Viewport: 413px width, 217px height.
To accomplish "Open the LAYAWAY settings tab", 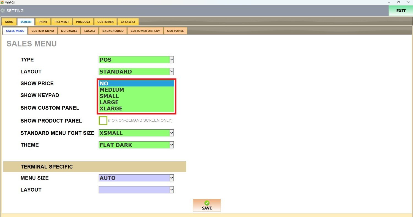I will click(x=128, y=22).
